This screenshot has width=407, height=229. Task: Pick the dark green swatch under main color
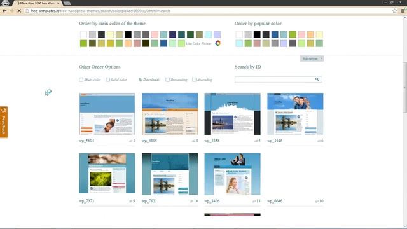[190, 34]
